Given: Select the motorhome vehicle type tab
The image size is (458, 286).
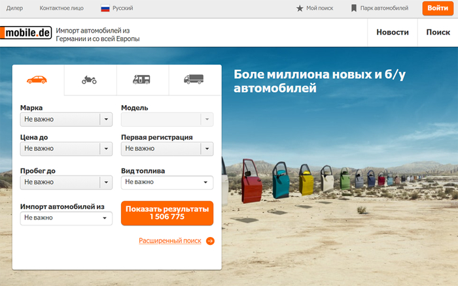Looking at the screenshot, I should click(142, 80).
